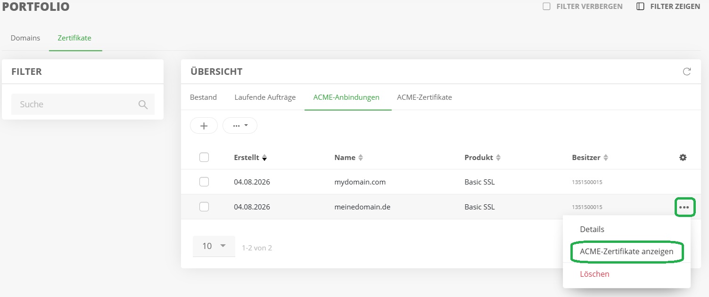Toggle Filter verbergen option

(x=583, y=7)
